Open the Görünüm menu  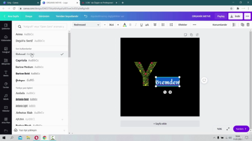(44, 16)
